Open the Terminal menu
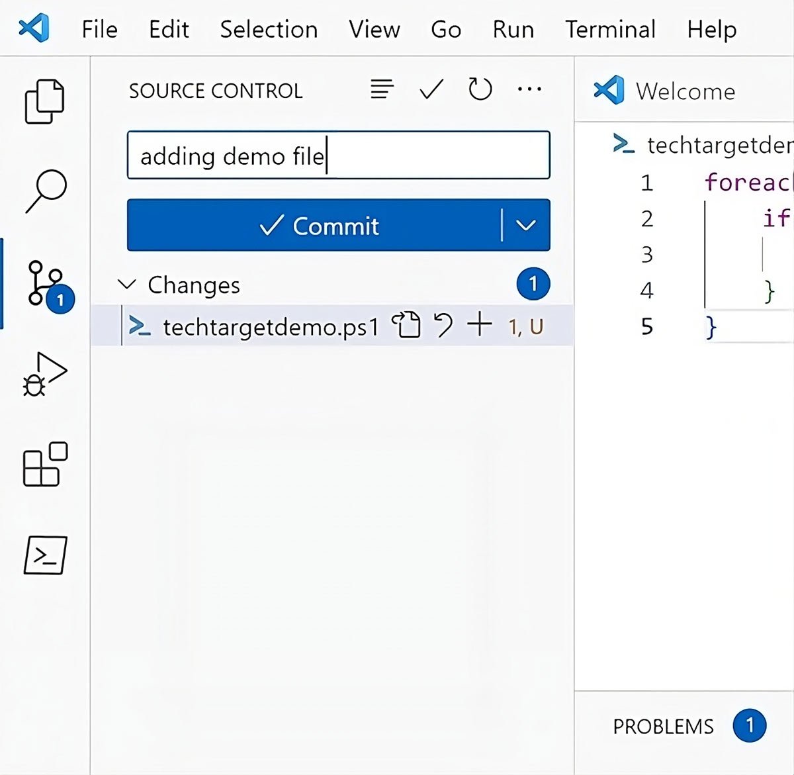The width and height of the screenshot is (794, 775). pyautogui.click(x=610, y=29)
